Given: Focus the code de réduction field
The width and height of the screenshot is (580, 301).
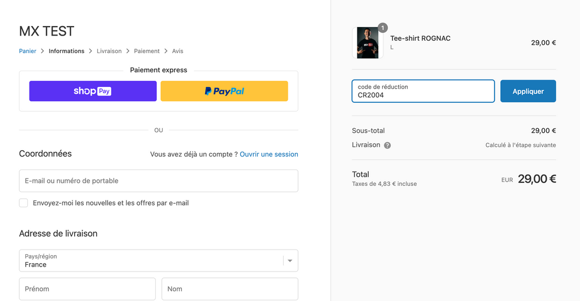Looking at the screenshot, I should tap(423, 91).
